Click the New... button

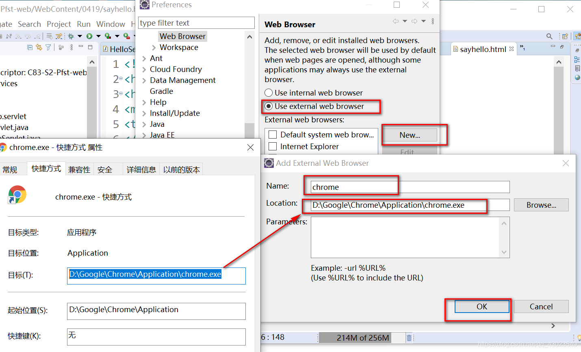tap(410, 135)
